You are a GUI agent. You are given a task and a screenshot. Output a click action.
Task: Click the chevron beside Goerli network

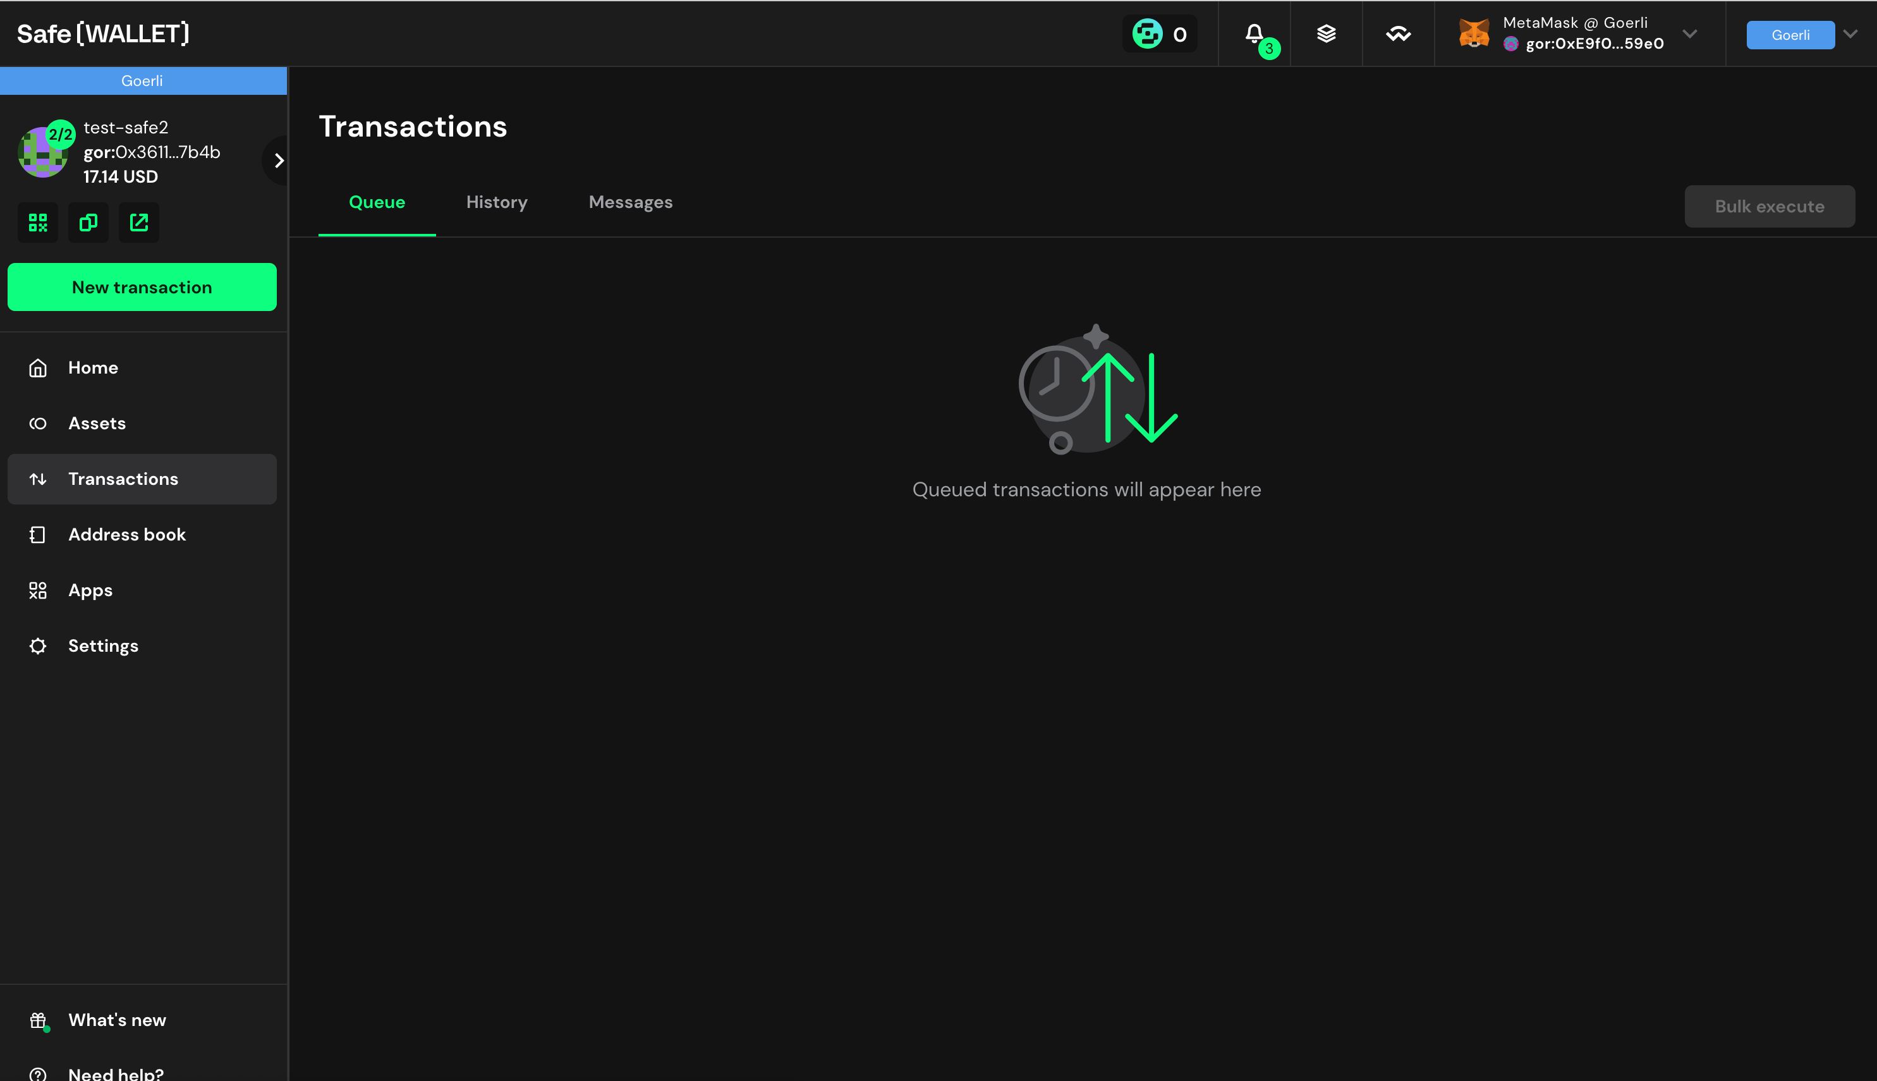coord(1850,34)
